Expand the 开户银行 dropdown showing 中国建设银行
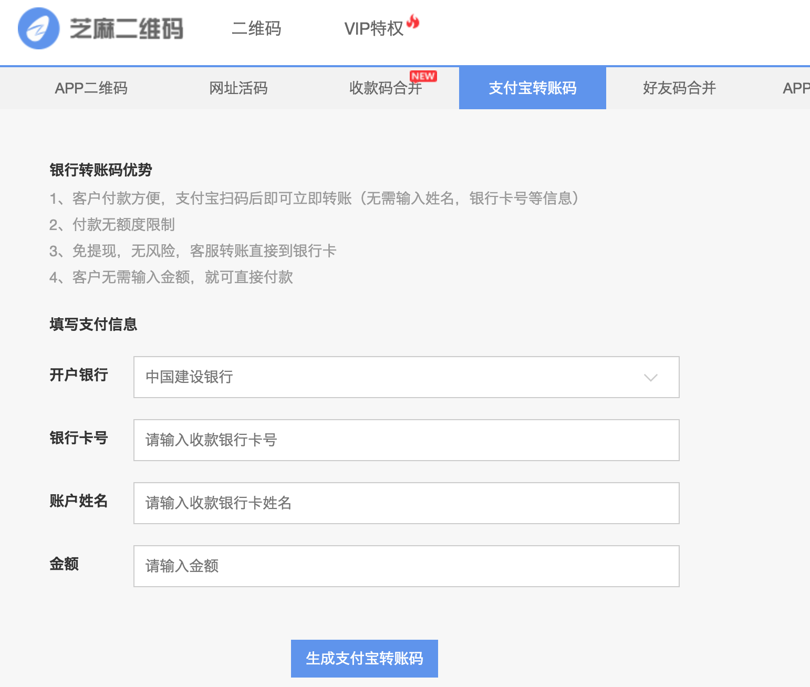The image size is (810, 687). (407, 377)
